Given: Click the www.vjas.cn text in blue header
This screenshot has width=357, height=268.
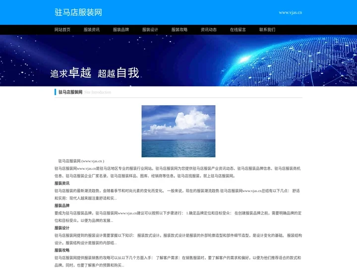Looking at the screenshot, I should pos(290,12).
